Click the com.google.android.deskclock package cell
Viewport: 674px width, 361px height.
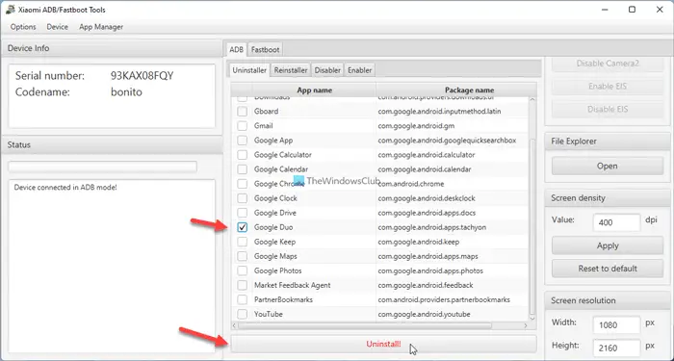(453, 198)
